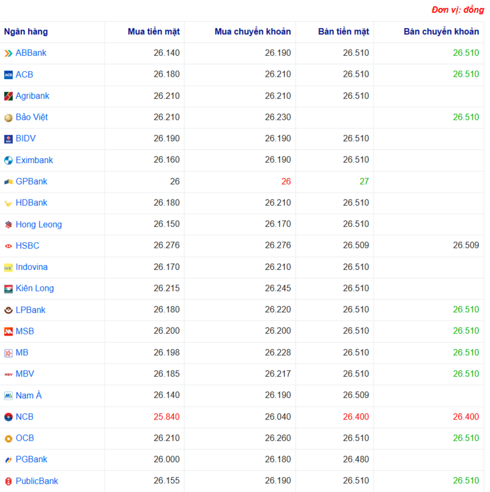Image resolution: width=490 pixels, height=492 pixels.
Task: Click the Bảo Việt logo icon
Action: 9,117
